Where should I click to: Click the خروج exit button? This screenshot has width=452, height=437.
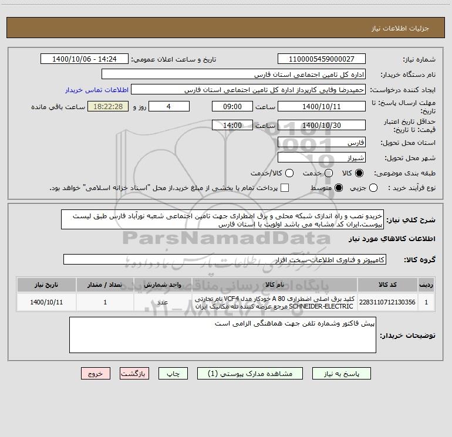click(96, 374)
